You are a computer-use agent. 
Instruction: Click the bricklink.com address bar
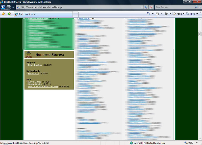(80, 7)
